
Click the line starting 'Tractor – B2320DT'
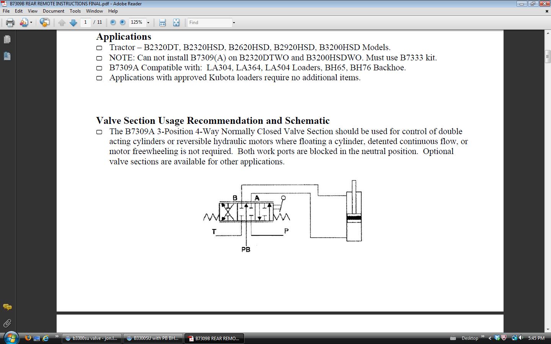[x=250, y=47]
